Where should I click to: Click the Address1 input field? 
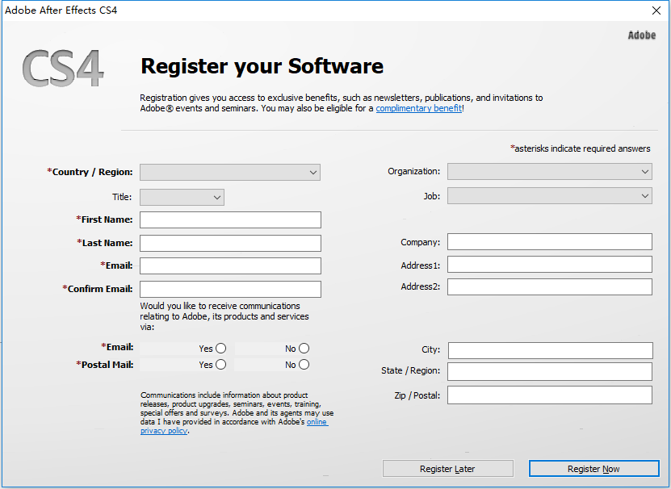[549, 265]
